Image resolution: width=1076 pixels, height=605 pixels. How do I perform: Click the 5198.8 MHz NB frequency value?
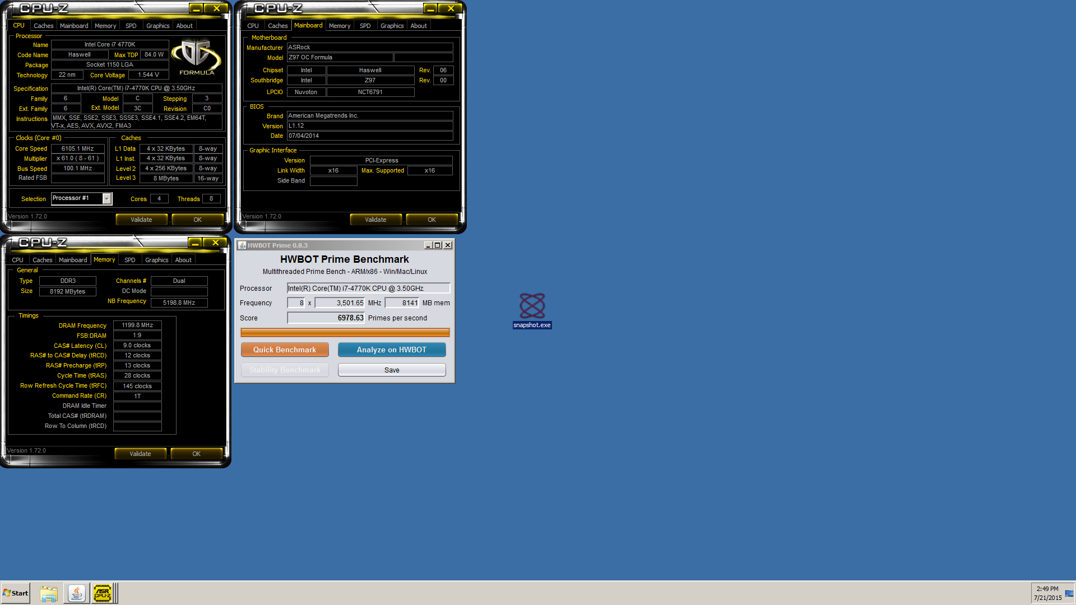click(179, 302)
